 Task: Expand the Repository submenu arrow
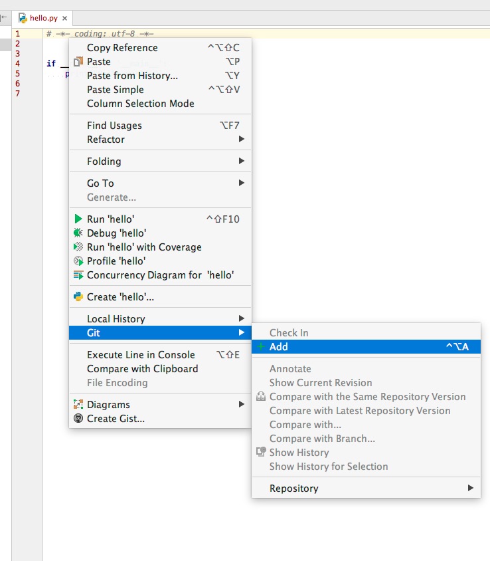click(471, 488)
